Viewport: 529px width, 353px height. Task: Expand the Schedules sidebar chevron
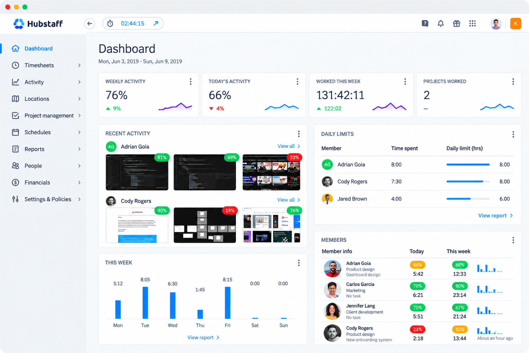tap(79, 132)
